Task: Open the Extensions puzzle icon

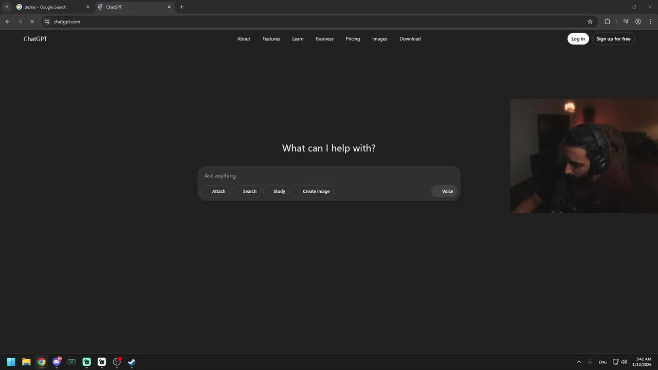Action: (608, 22)
